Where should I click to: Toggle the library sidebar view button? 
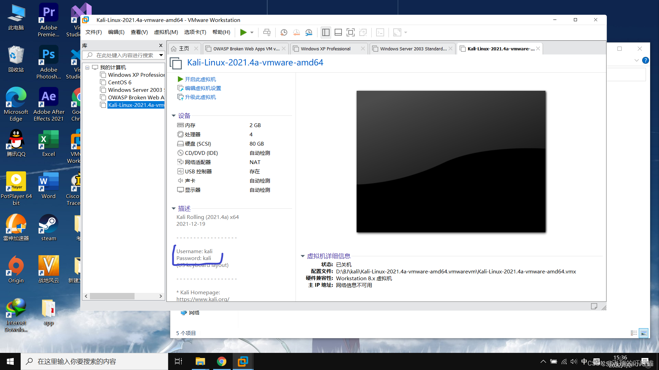pyautogui.click(x=326, y=33)
